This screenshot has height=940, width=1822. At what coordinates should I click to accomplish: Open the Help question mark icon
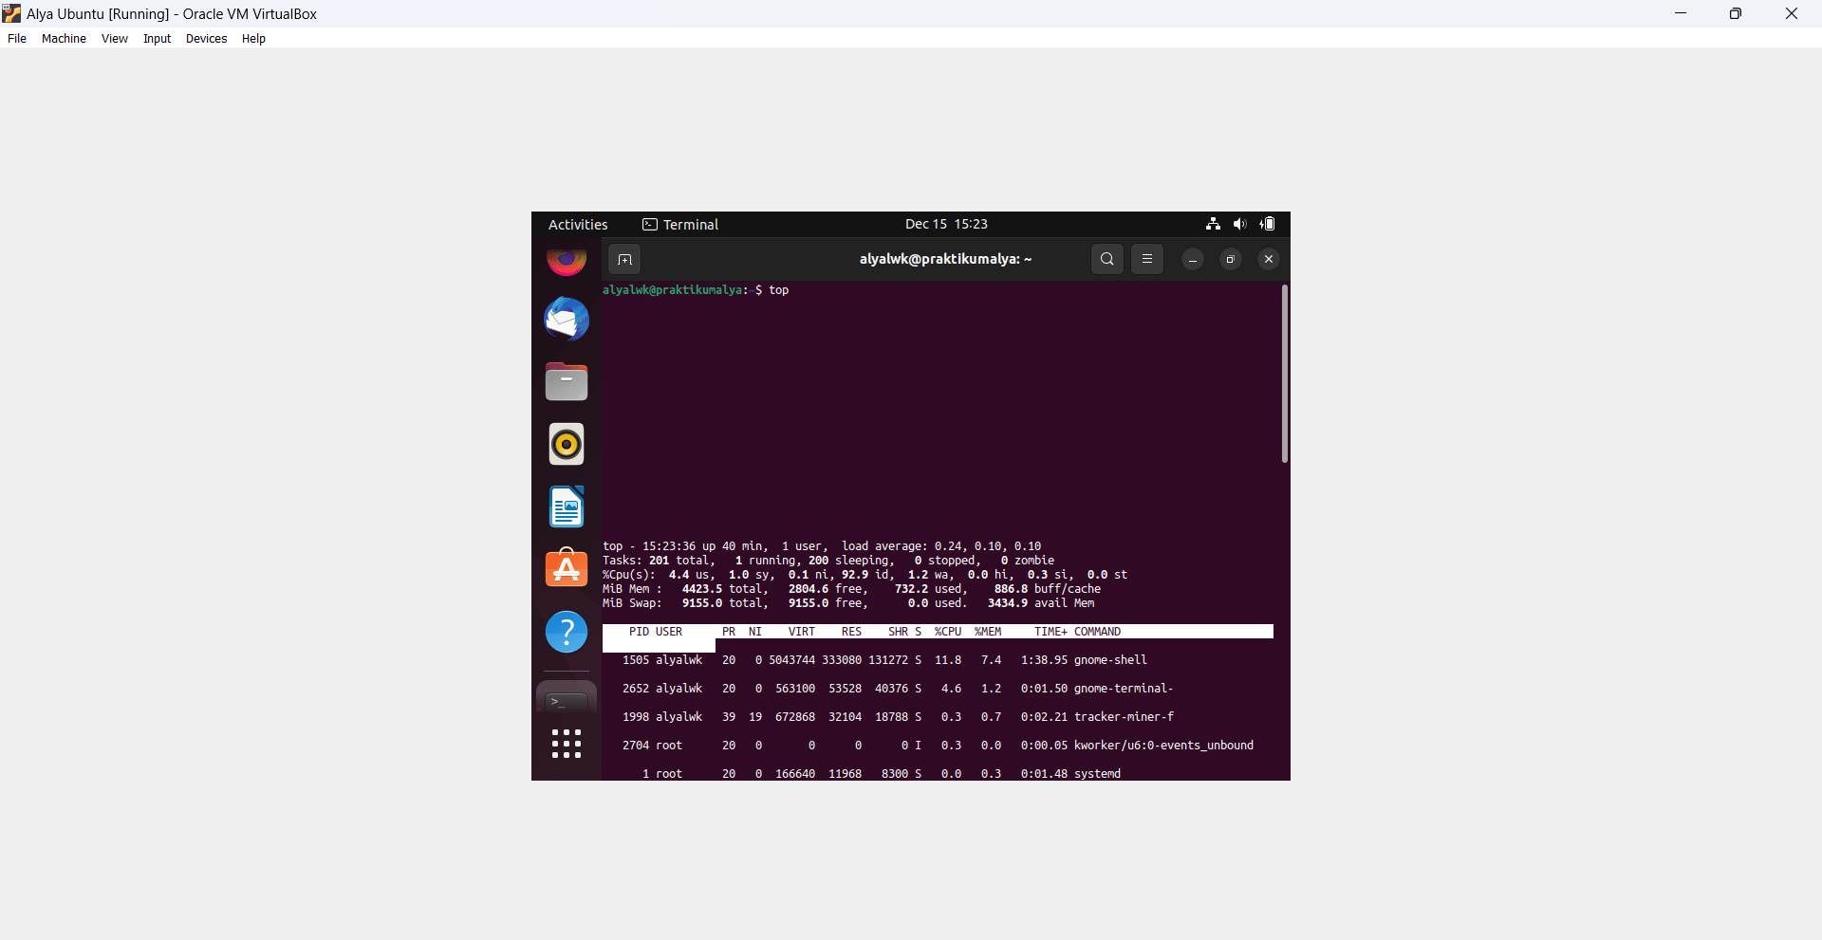coord(567,632)
